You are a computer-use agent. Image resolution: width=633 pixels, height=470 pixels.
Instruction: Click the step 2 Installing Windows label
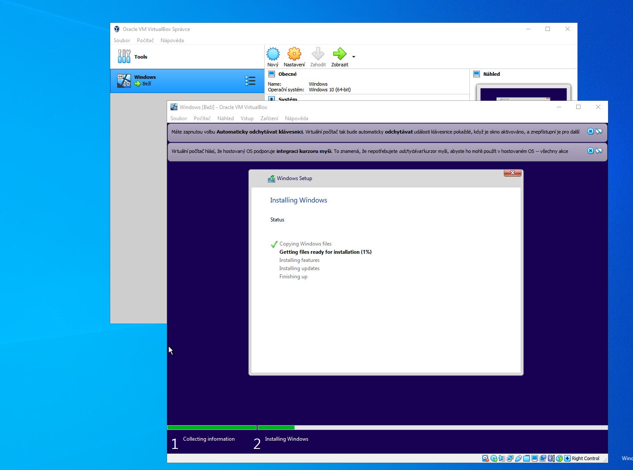point(287,439)
